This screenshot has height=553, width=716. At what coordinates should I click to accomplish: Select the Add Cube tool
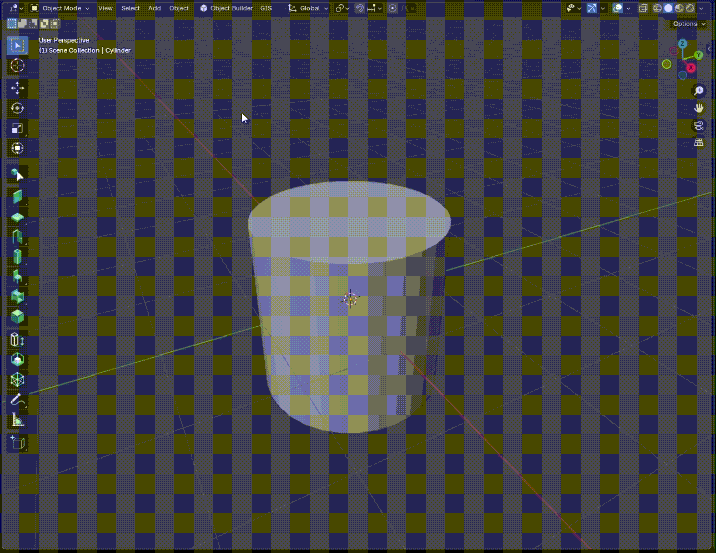[x=17, y=442]
